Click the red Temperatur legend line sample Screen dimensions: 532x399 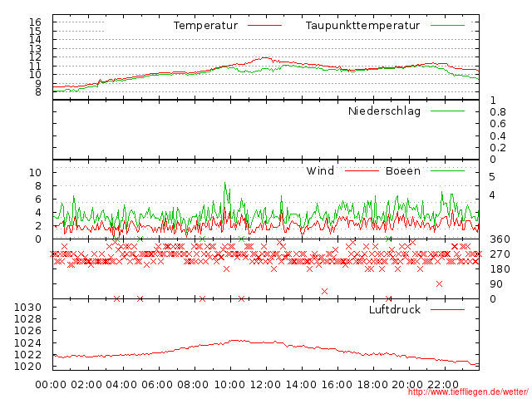click(x=264, y=26)
